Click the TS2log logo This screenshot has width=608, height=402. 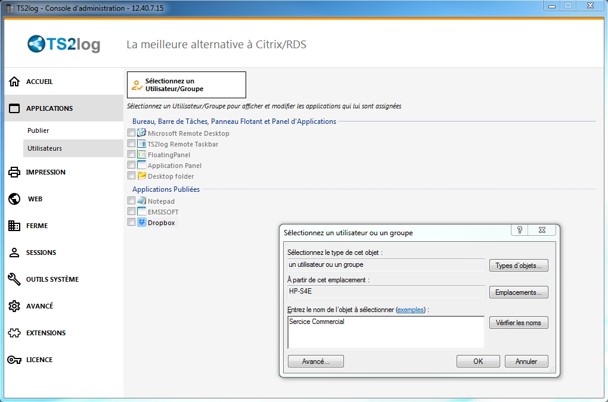pos(64,44)
